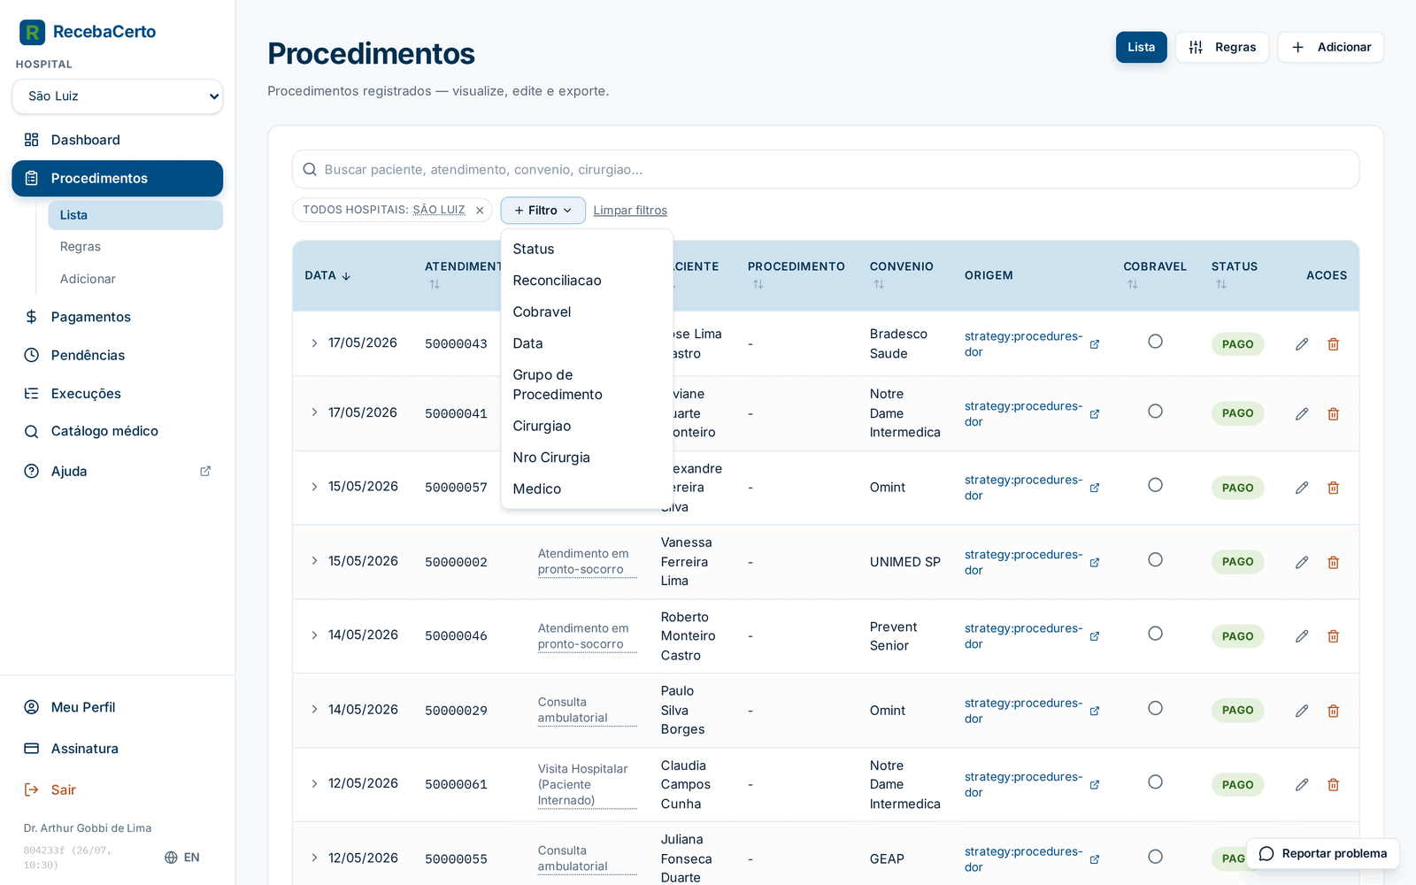Select the Lista view button

1142,47
